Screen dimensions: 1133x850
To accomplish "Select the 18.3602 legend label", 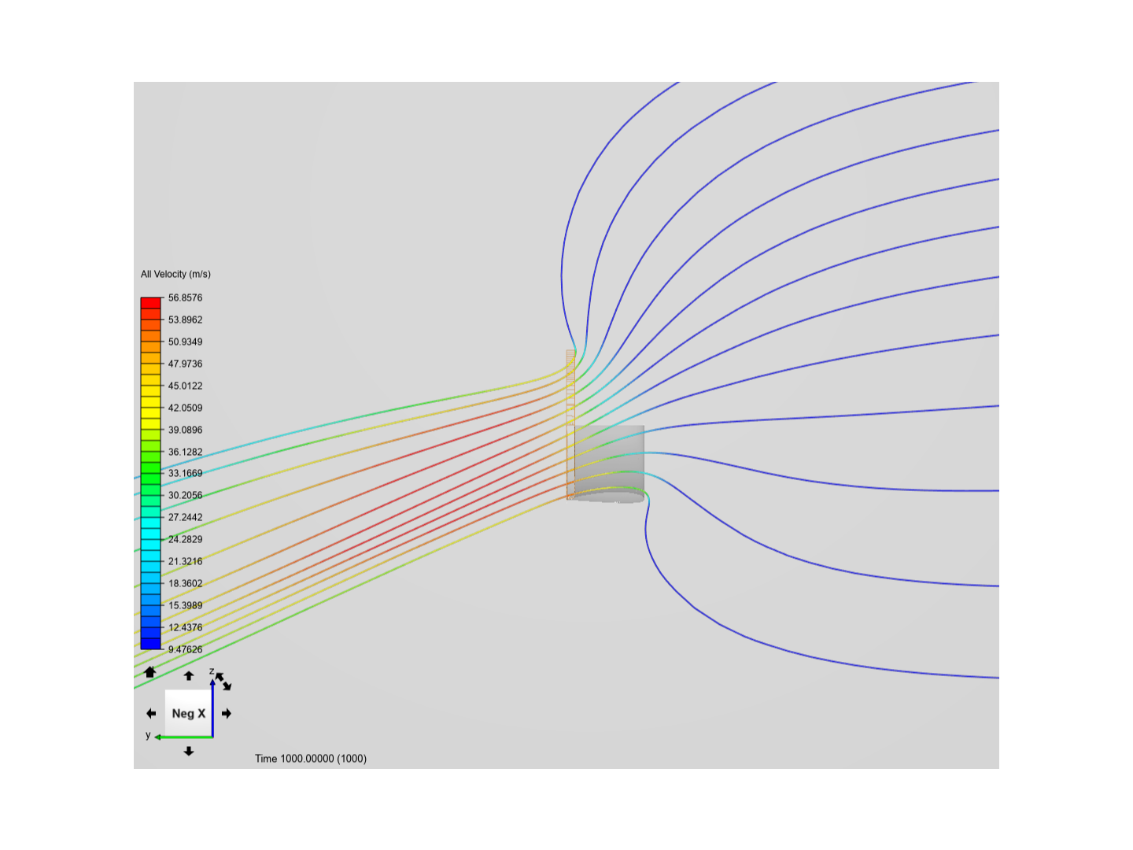I will 185,583.
